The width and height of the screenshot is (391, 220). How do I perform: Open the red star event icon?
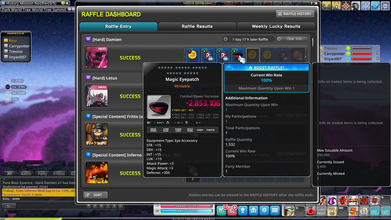pos(232,210)
